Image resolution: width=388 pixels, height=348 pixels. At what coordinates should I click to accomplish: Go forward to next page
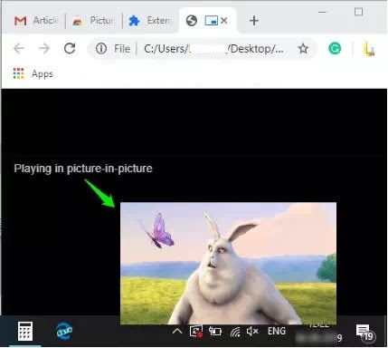click(x=44, y=48)
